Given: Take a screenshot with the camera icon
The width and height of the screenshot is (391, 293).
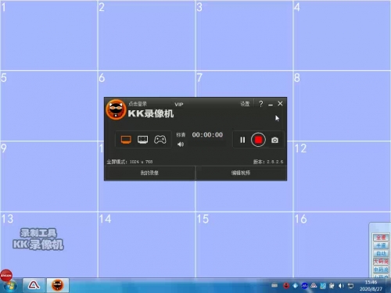Looking at the screenshot, I should click(x=274, y=140).
